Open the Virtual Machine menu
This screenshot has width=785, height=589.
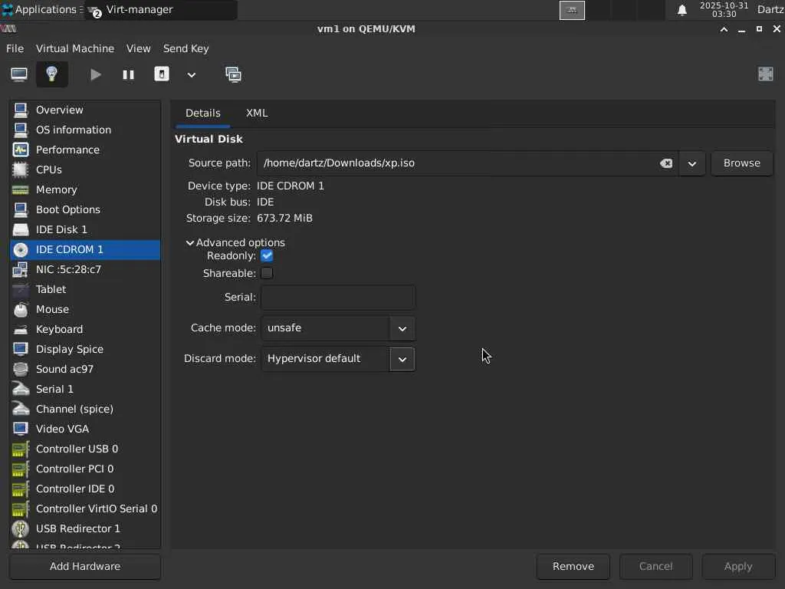pyautogui.click(x=75, y=48)
